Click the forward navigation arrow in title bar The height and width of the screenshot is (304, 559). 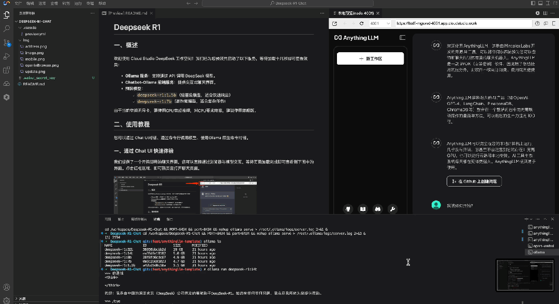(x=196, y=3)
